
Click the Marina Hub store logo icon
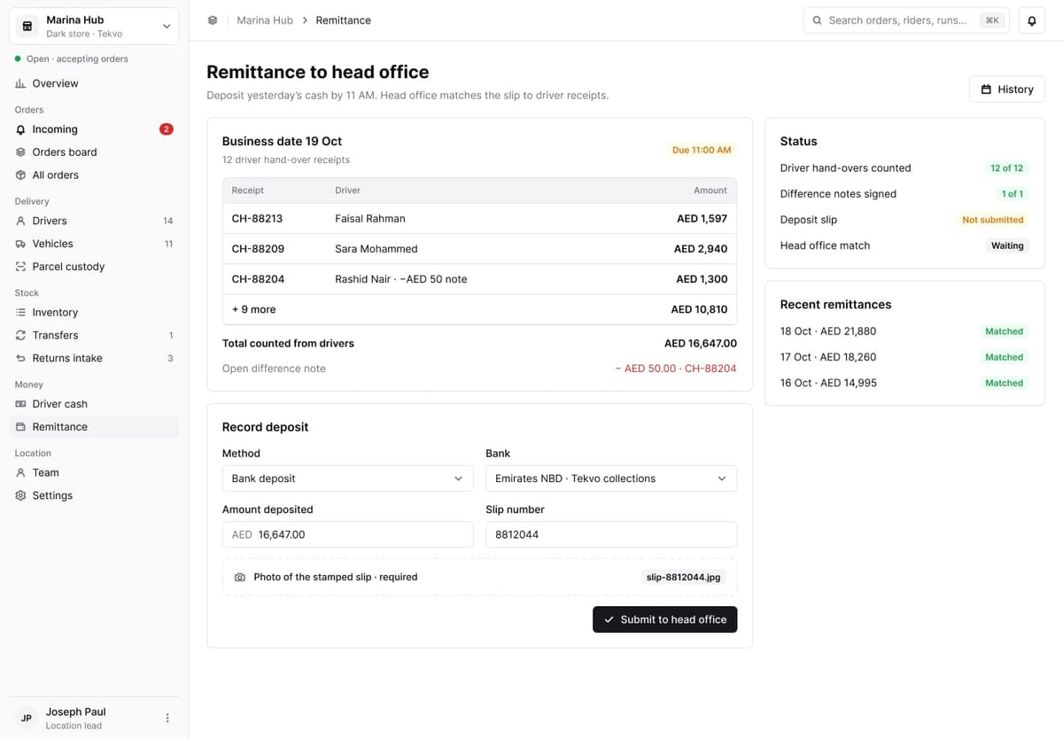click(27, 27)
